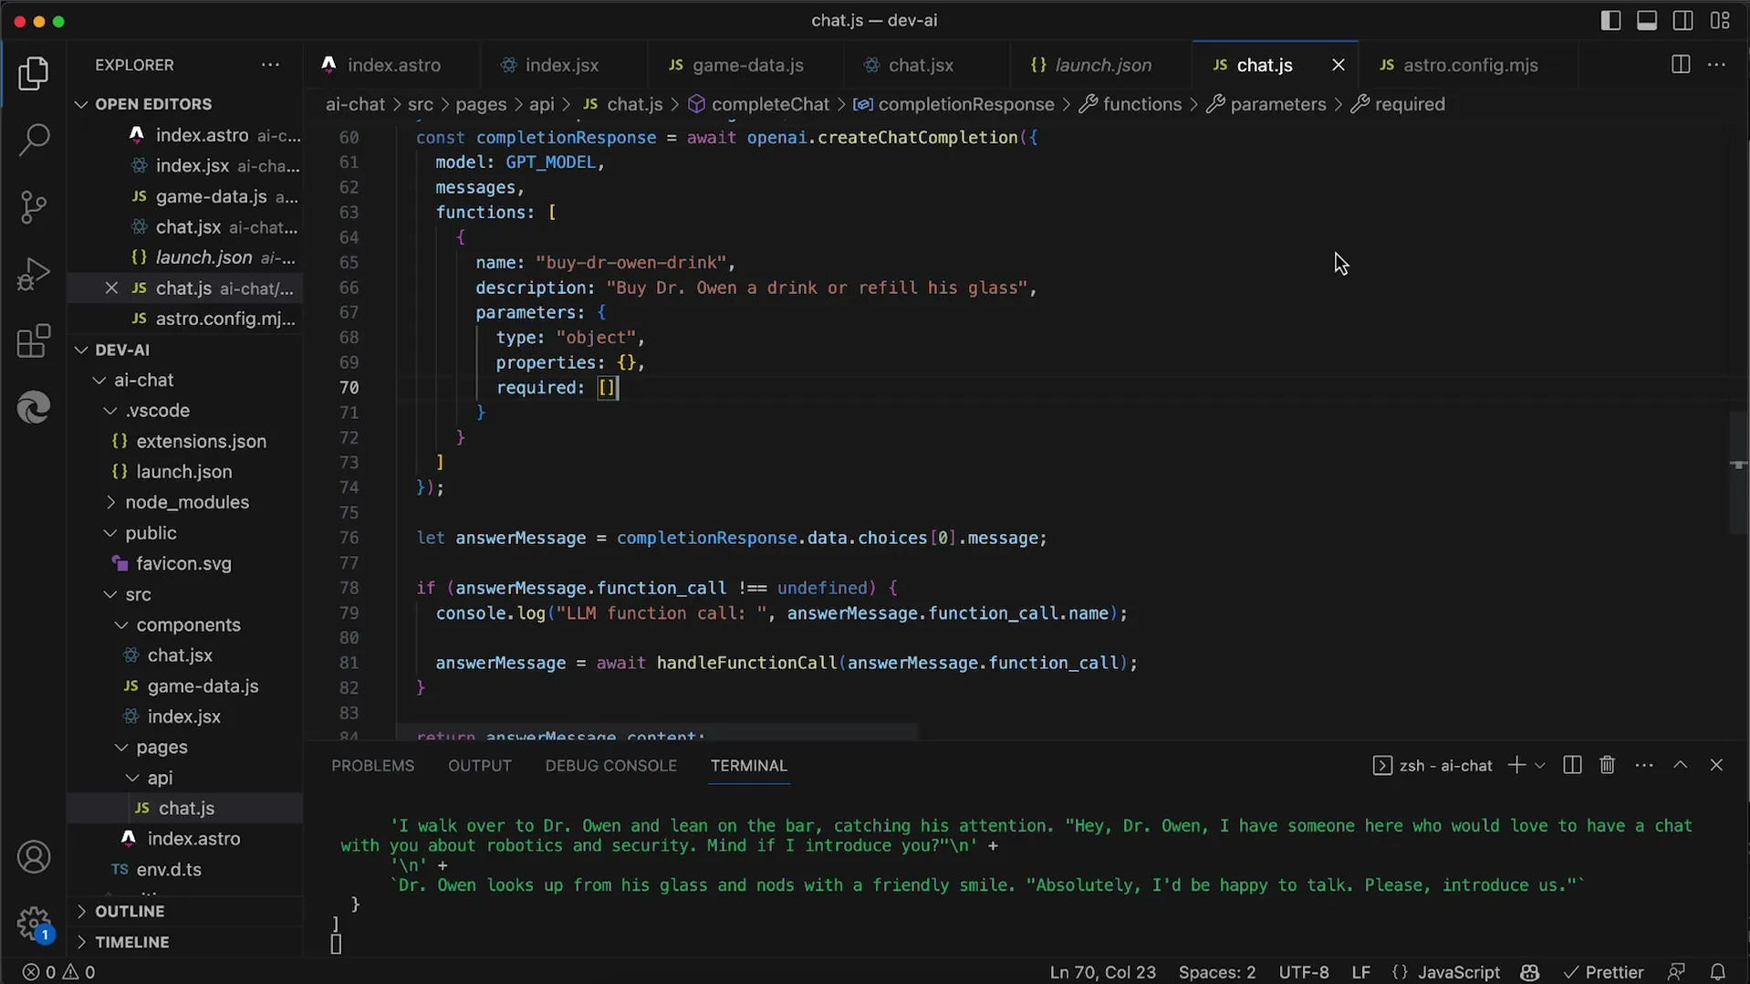The height and width of the screenshot is (984, 1750).
Task: Split the editor to the right
Action: (x=1681, y=65)
